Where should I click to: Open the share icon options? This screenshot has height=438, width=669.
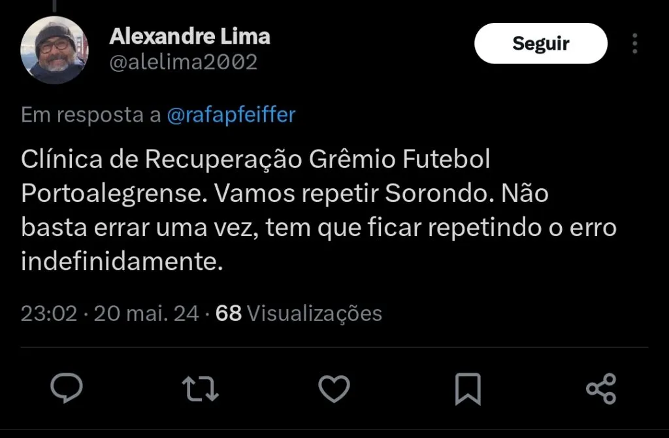pyautogui.click(x=600, y=389)
